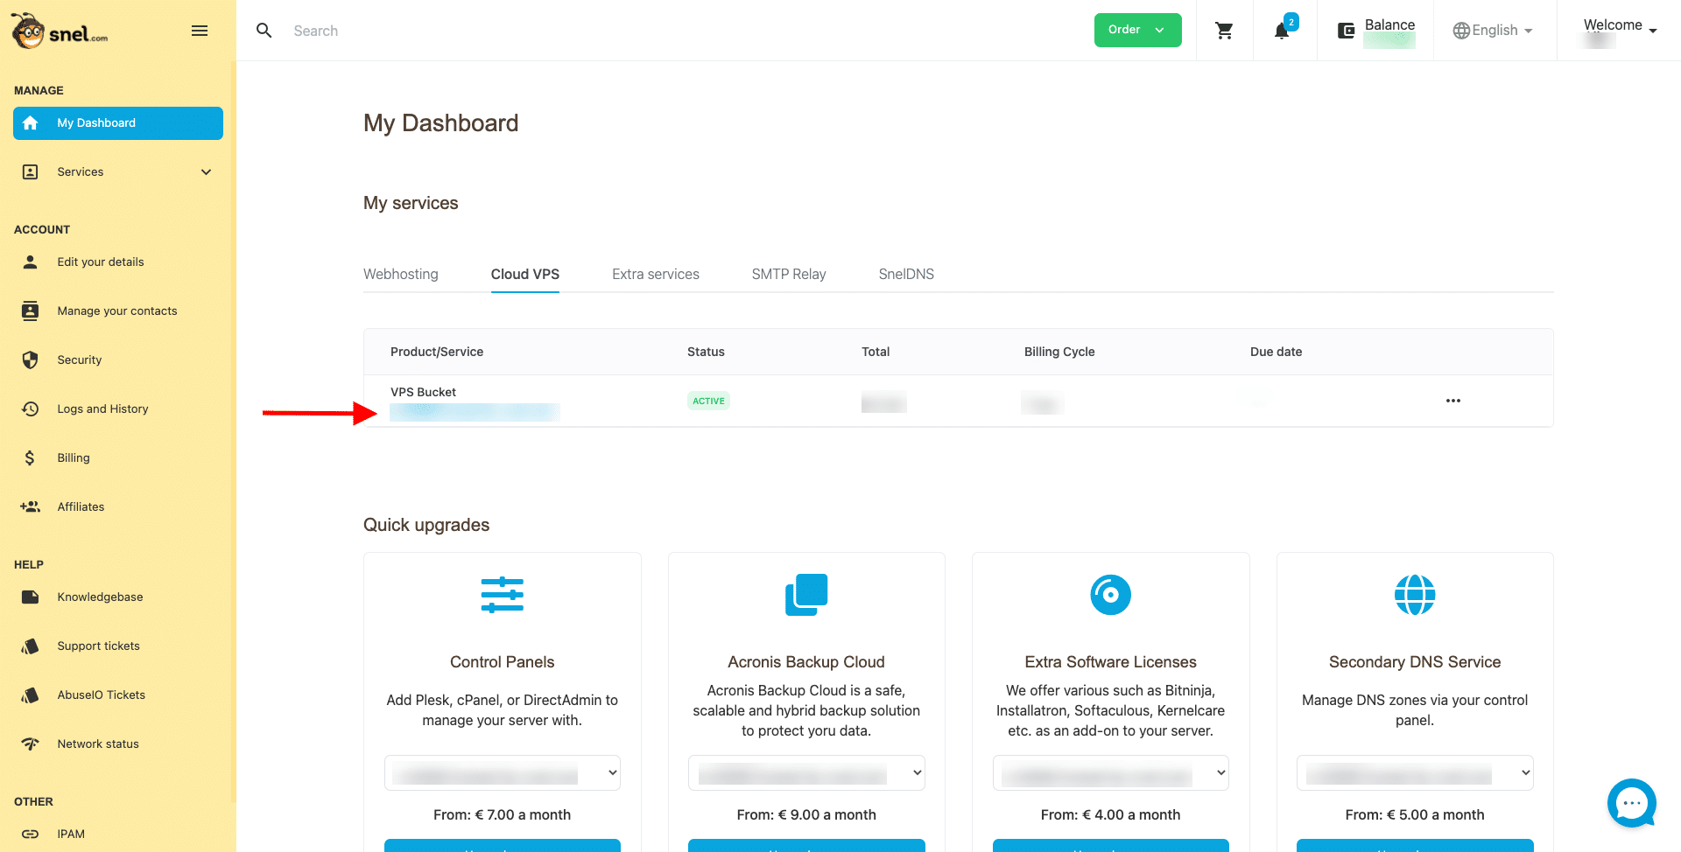This screenshot has height=852, width=1681.
Task: Click the search magnifier icon
Action: click(264, 31)
